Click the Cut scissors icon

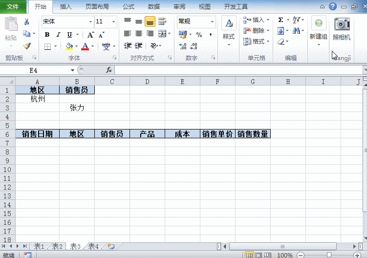click(x=27, y=21)
